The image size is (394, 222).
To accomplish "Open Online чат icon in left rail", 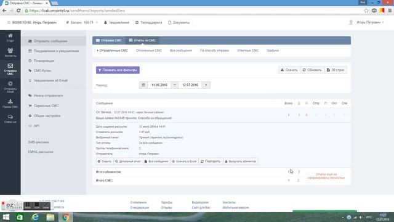I will tap(10, 118).
